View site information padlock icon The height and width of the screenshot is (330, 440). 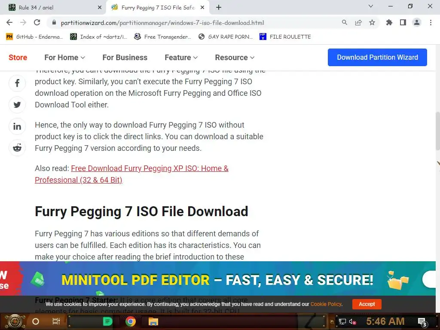pyautogui.click(x=54, y=23)
